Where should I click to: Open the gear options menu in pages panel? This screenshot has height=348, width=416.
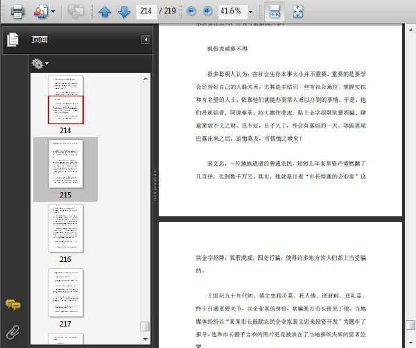(40, 64)
